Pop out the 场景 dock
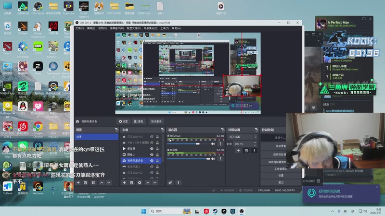This screenshot has height=216, width=385. point(116,130)
